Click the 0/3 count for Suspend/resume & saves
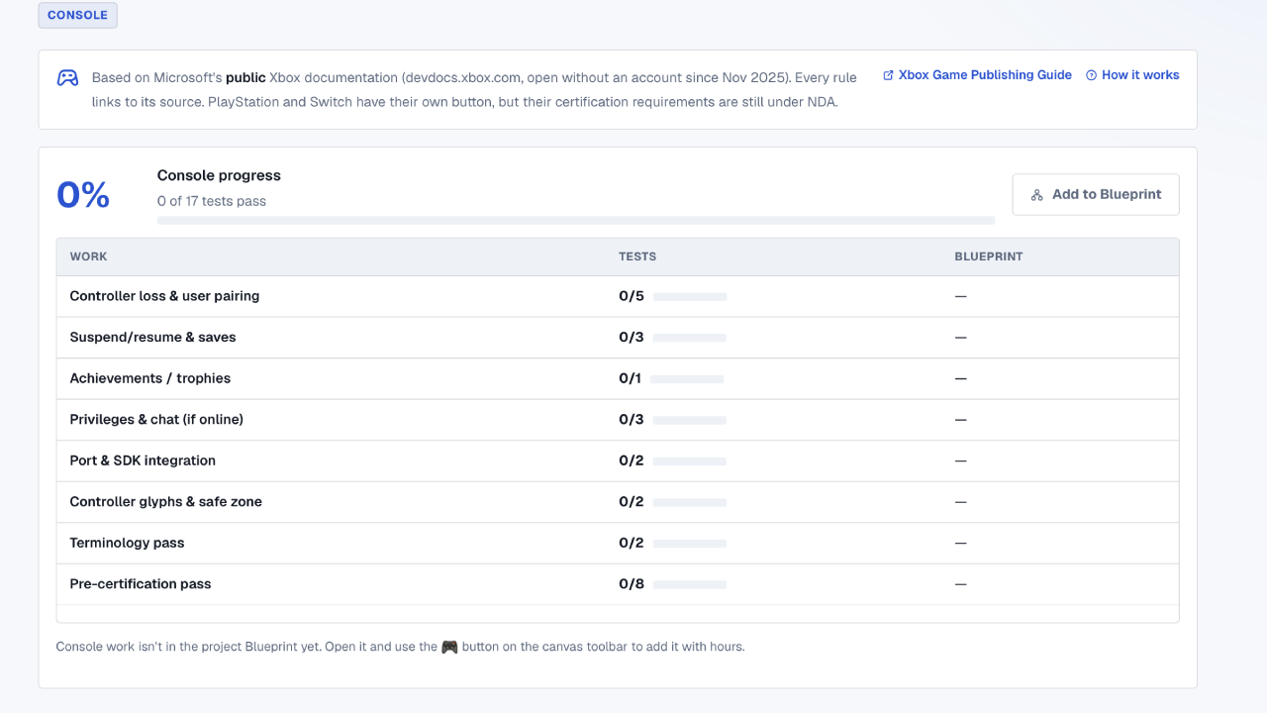 click(x=632, y=338)
